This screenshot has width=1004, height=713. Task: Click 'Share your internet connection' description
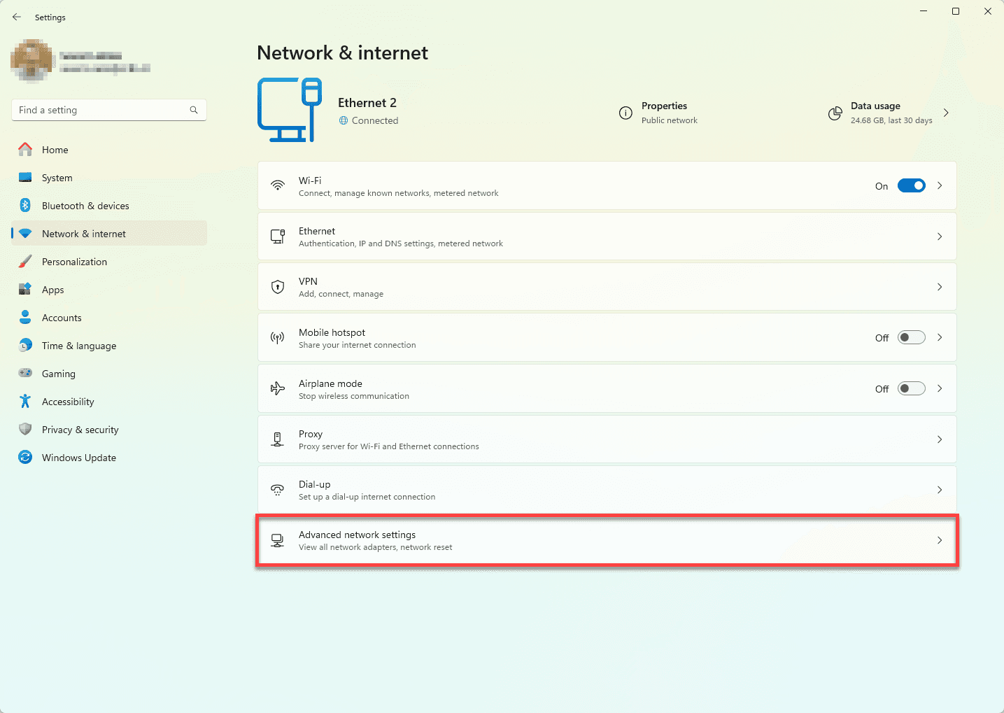click(358, 345)
